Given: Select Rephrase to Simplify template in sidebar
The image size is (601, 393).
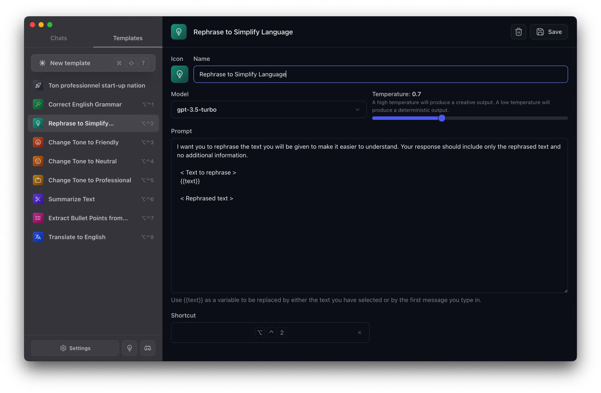Looking at the screenshot, I should point(93,123).
